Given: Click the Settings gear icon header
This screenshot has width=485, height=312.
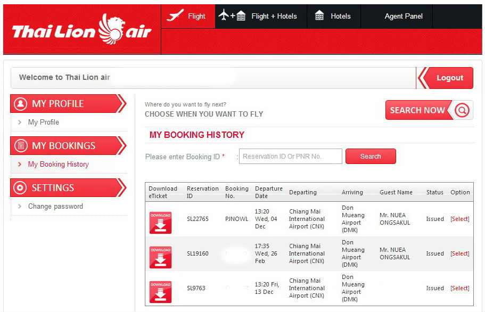Looking at the screenshot, I should tap(20, 188).
